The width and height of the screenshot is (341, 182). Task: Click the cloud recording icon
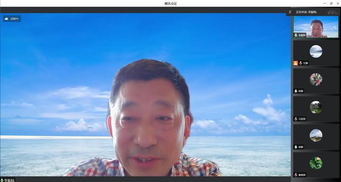[x=6, y=19]
